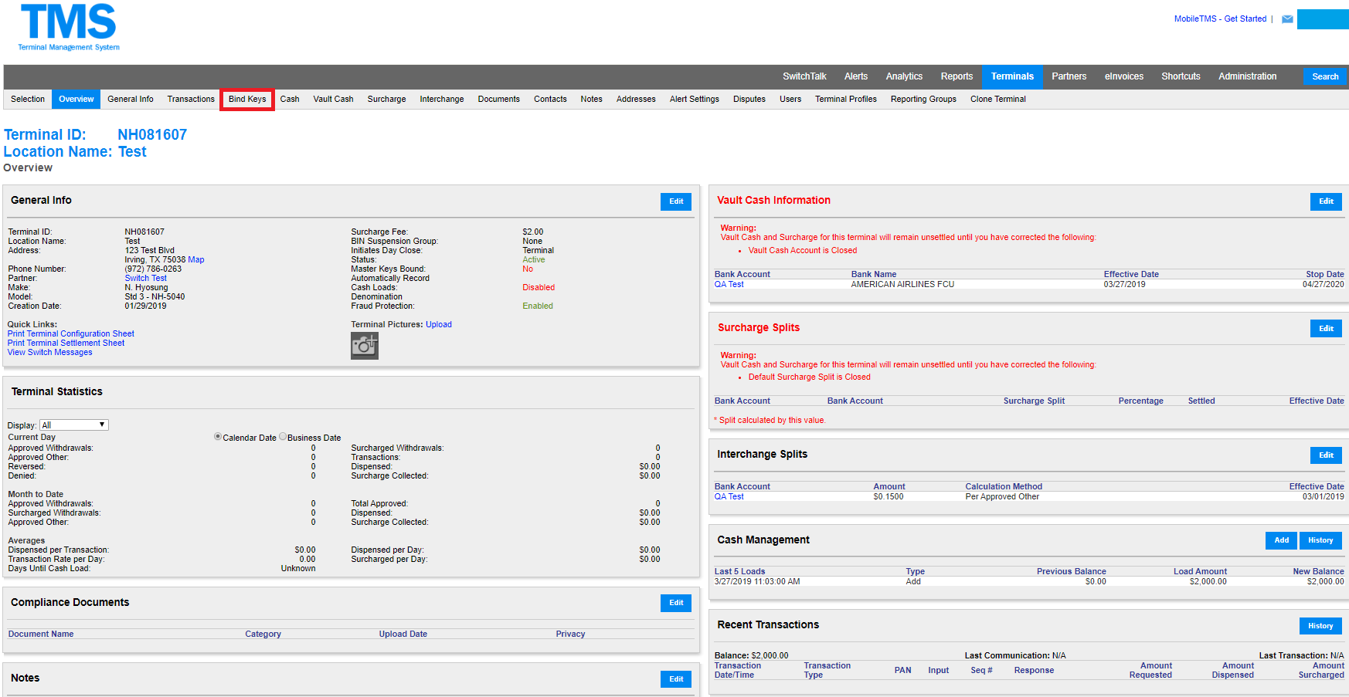The image size is (1349, 697).
Task: Open the address Map link
Action: click(x=196, y=259)
